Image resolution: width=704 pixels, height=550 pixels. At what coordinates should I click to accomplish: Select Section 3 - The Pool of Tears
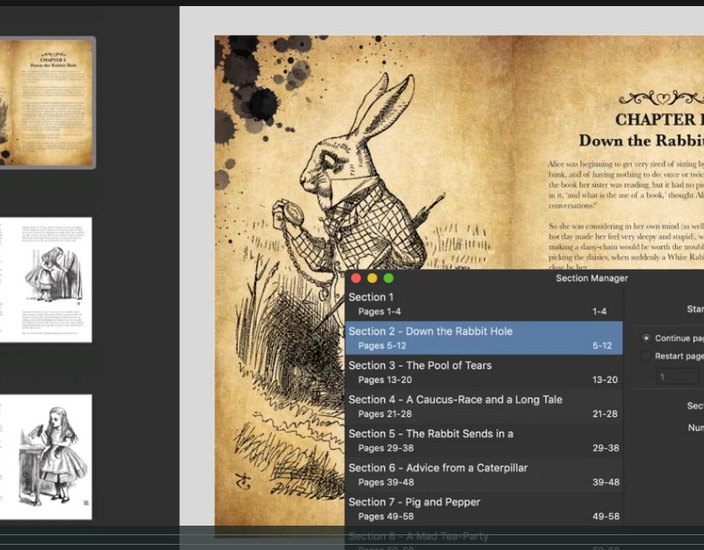pyautogui.click(x=484, y=372)
